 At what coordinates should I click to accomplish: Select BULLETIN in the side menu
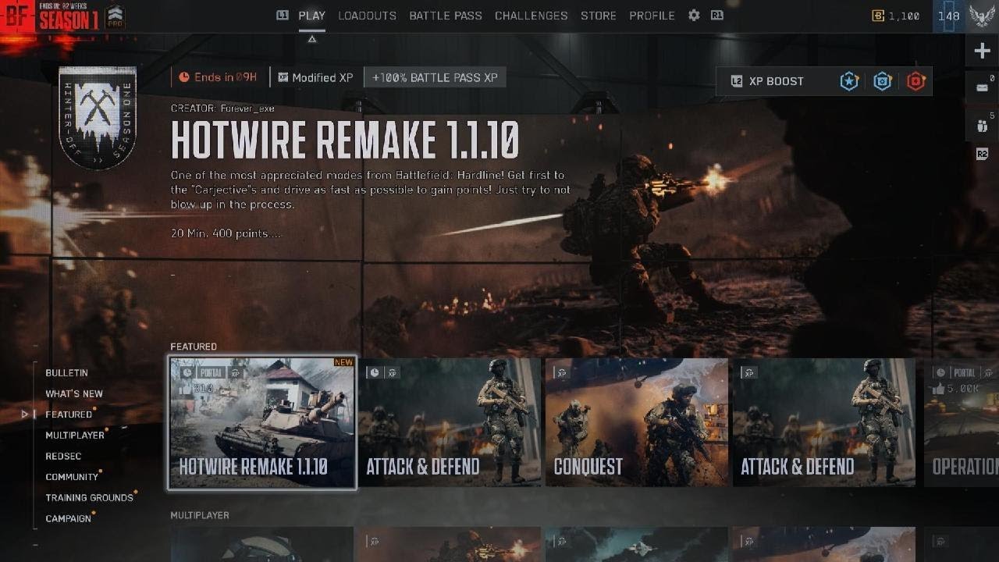pyautogui.click(x=66, y=373)
